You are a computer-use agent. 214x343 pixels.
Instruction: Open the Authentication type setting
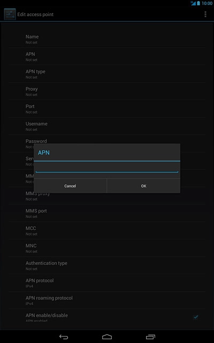click(x=107, y=265)
